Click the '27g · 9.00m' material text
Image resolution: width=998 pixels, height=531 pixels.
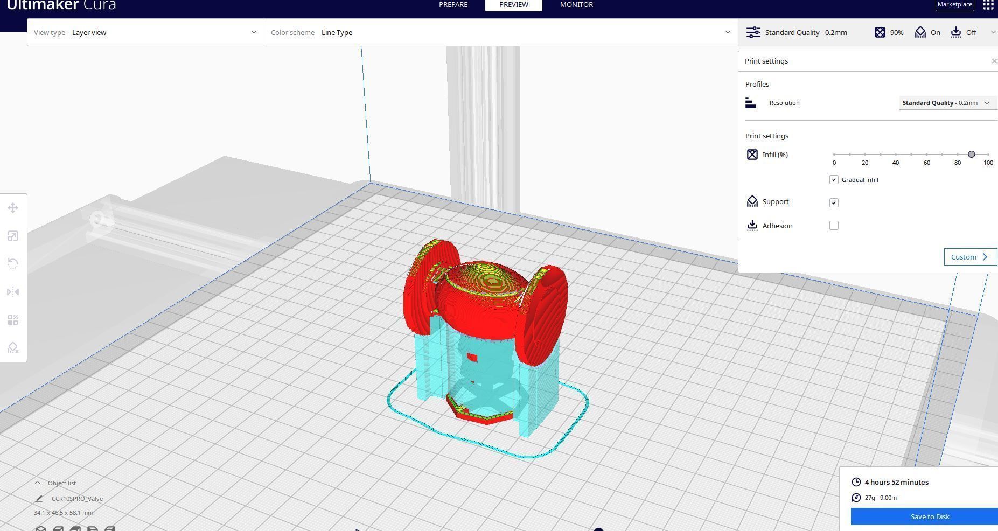881,498
